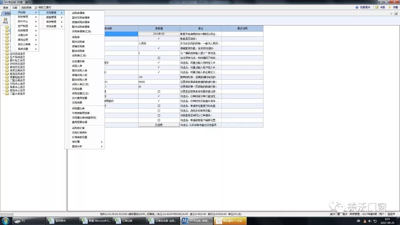The width and height of the screenshot is (400, 225).
Task: Click the 已启用 button
Action: pyautogui.click(x=159, y=125)
